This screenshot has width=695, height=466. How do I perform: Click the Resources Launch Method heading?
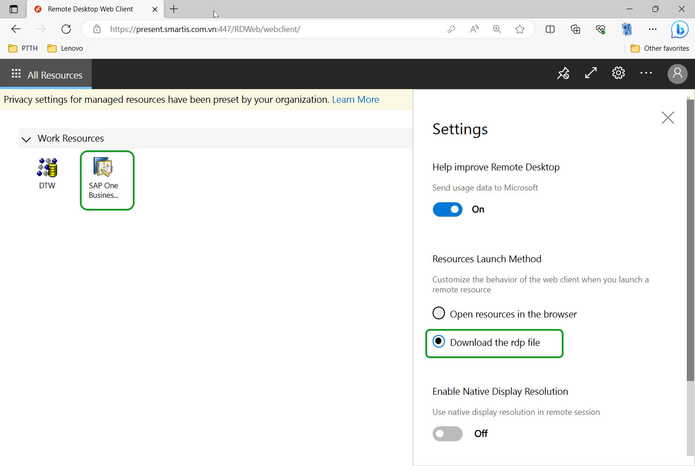coord(487,259)
